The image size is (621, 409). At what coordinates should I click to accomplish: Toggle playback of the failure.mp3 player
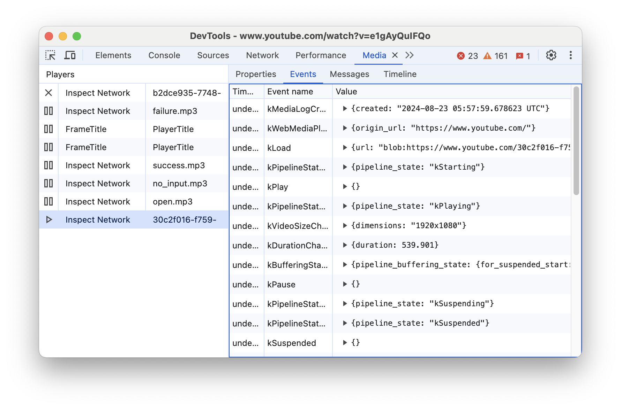pos(49,111)
